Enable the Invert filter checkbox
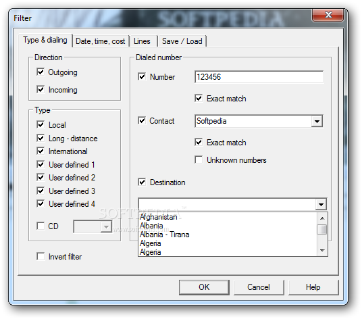The height and width of the screenshot is (319, 362). [41, 256]
